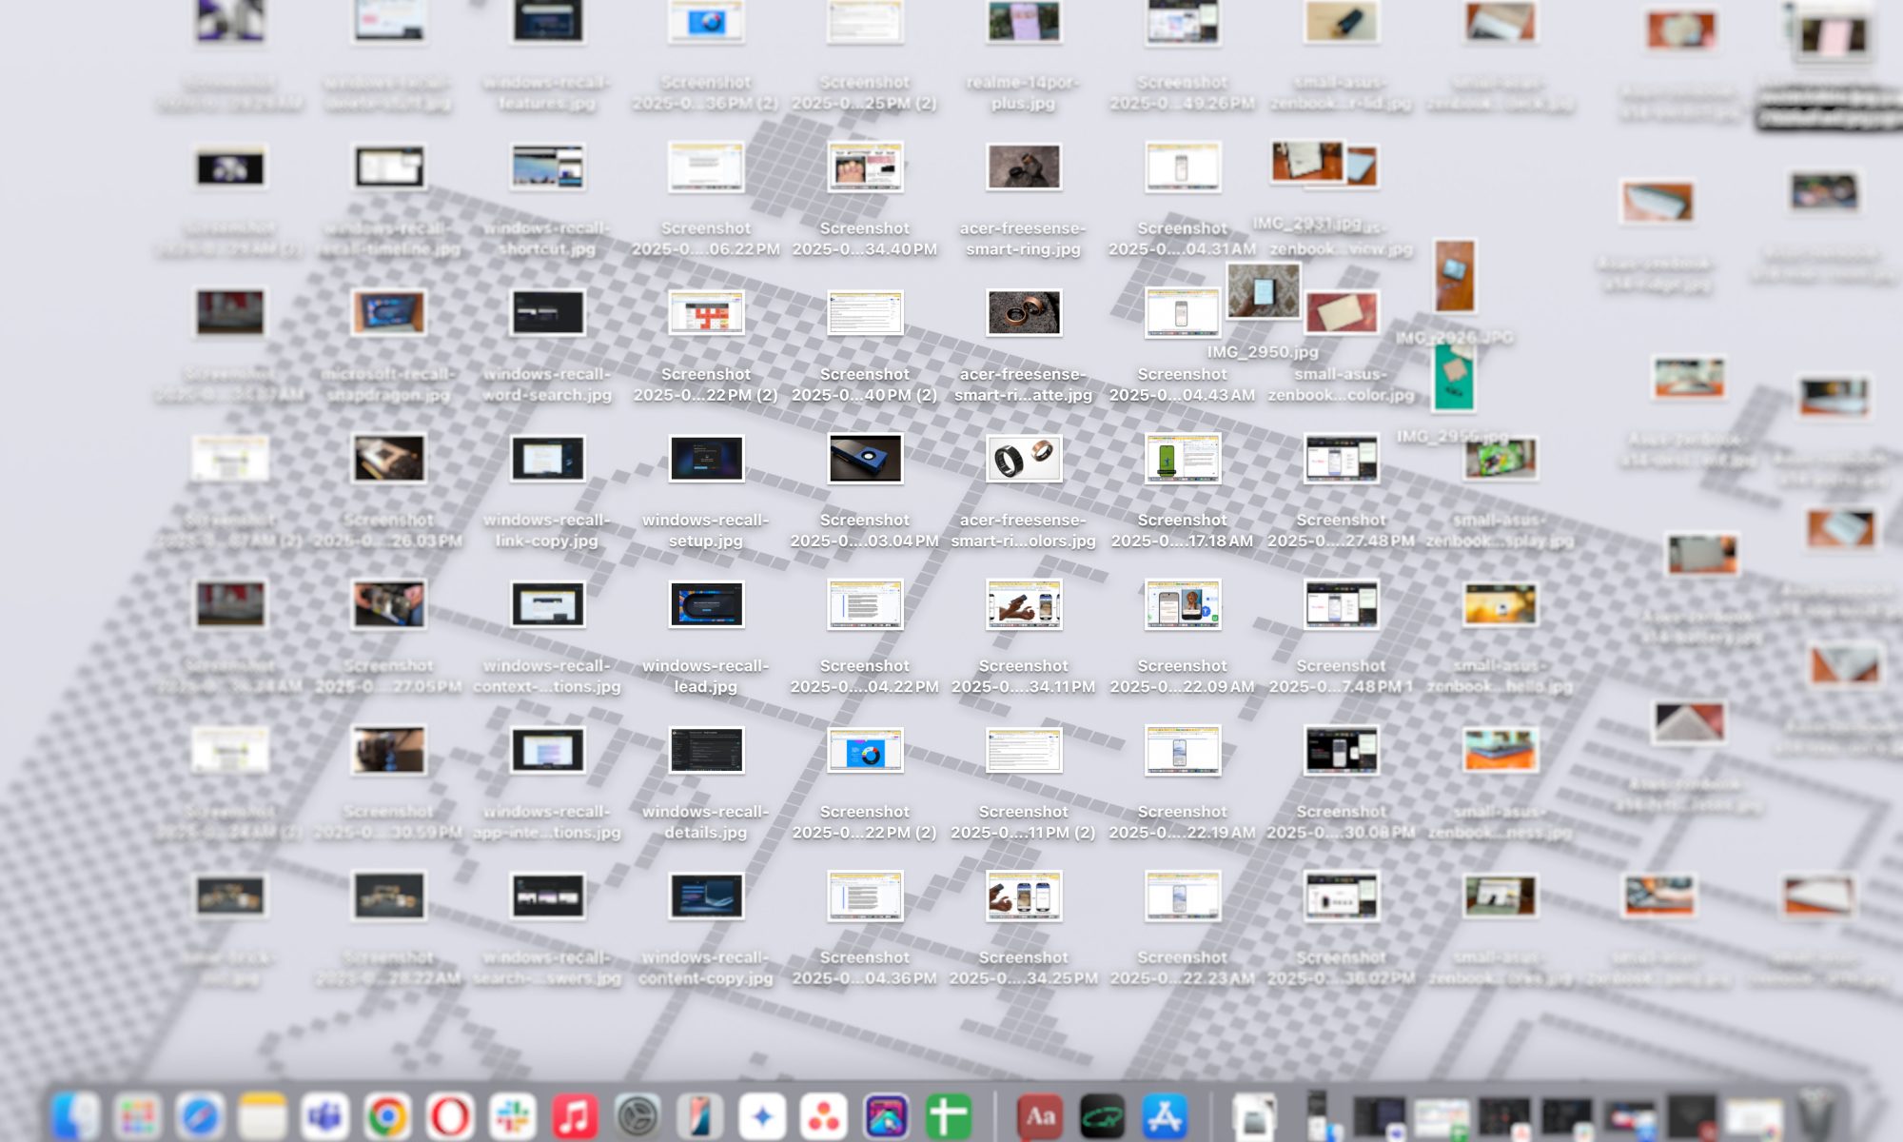The image size is (1903, 1142).
Task: Click the "windows-recall-context-...tions.jpg" file name
Action: [547, 676]
